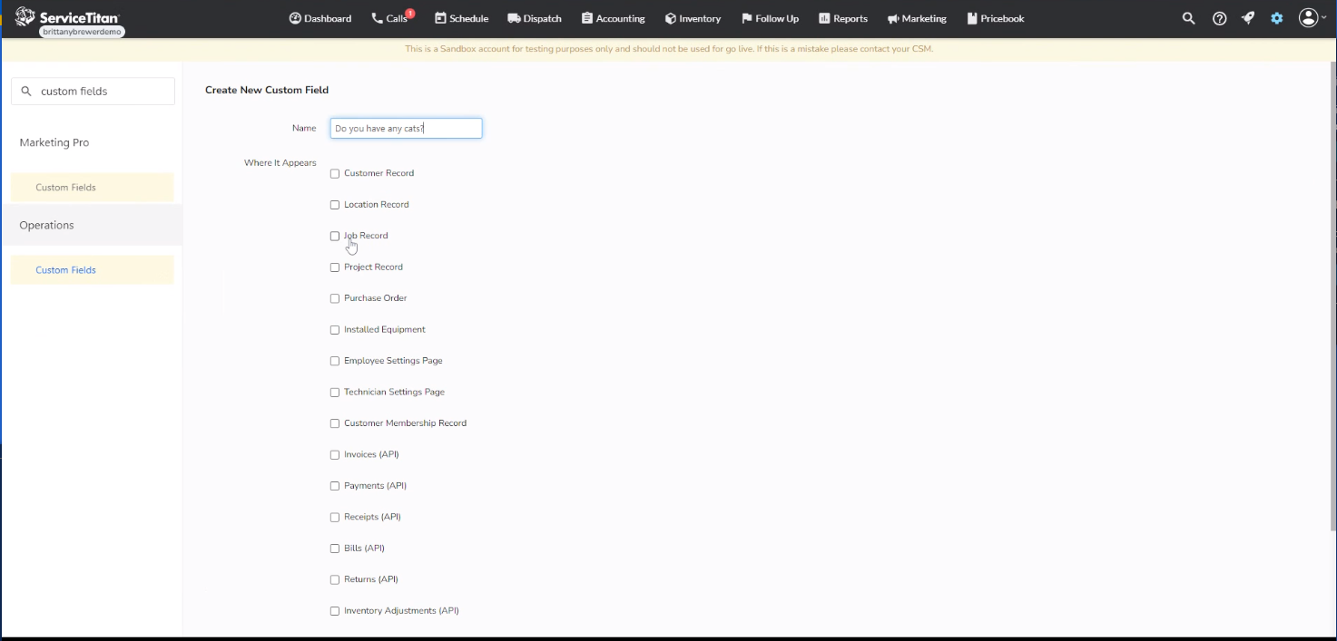
Task: Open the Marketing section
Action: pyautogui.click(x=917, y=18)
